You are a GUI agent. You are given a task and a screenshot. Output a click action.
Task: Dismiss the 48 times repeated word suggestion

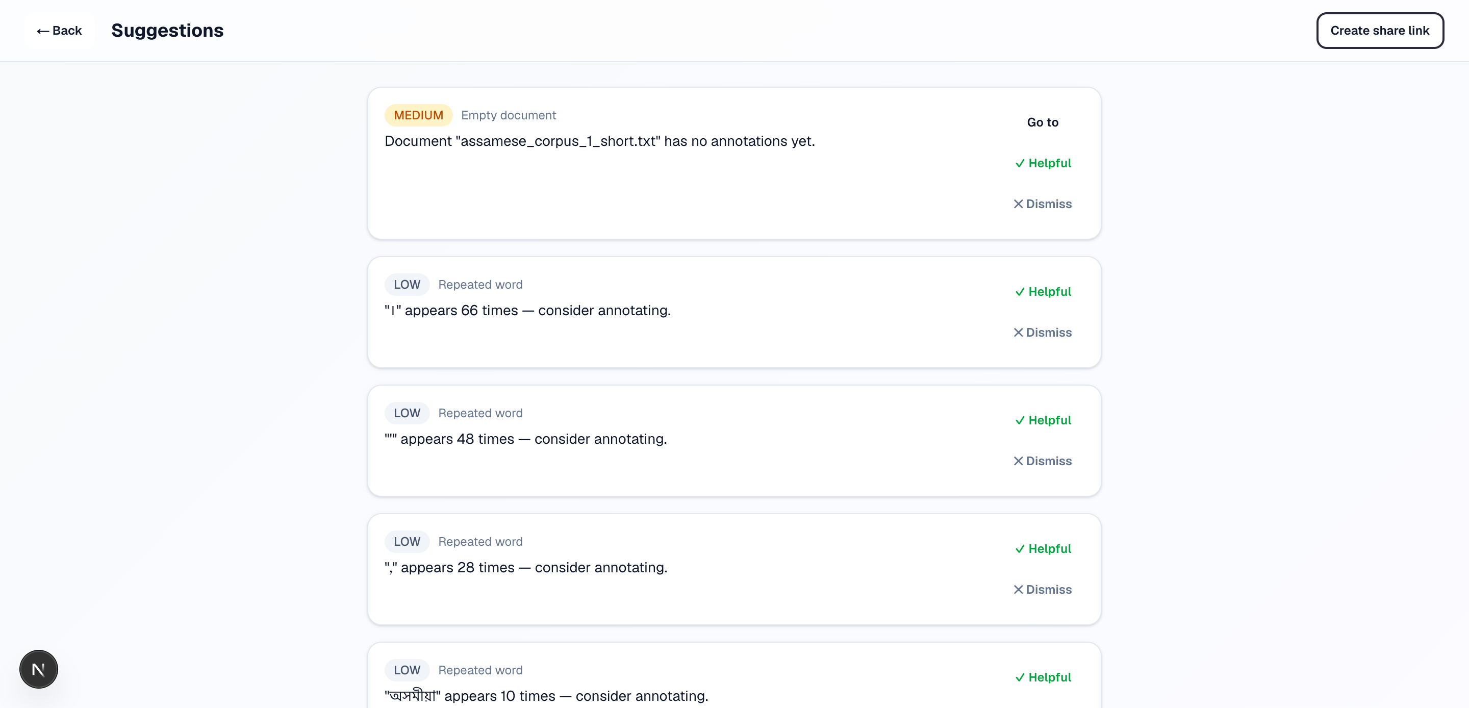pyautogui.click(x=1043, y=461)
